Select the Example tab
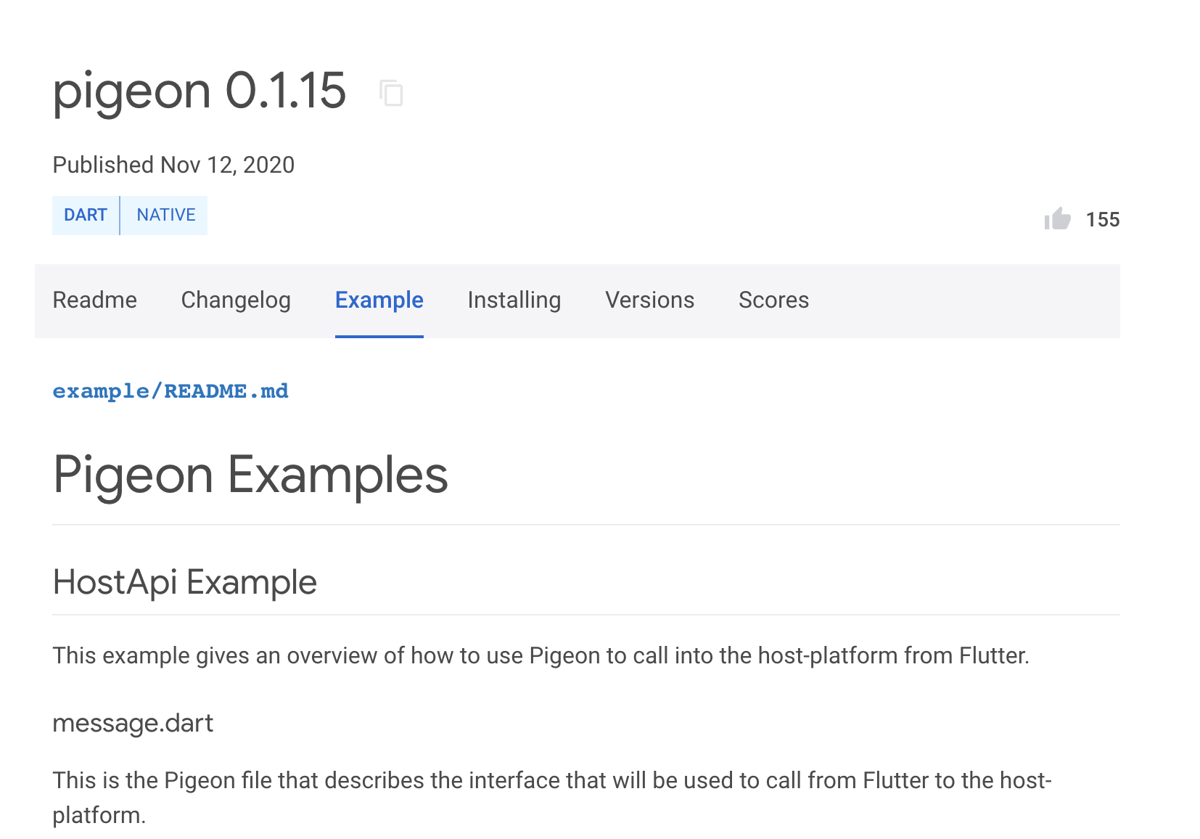The image size is (1200, 839). point(379,300)
